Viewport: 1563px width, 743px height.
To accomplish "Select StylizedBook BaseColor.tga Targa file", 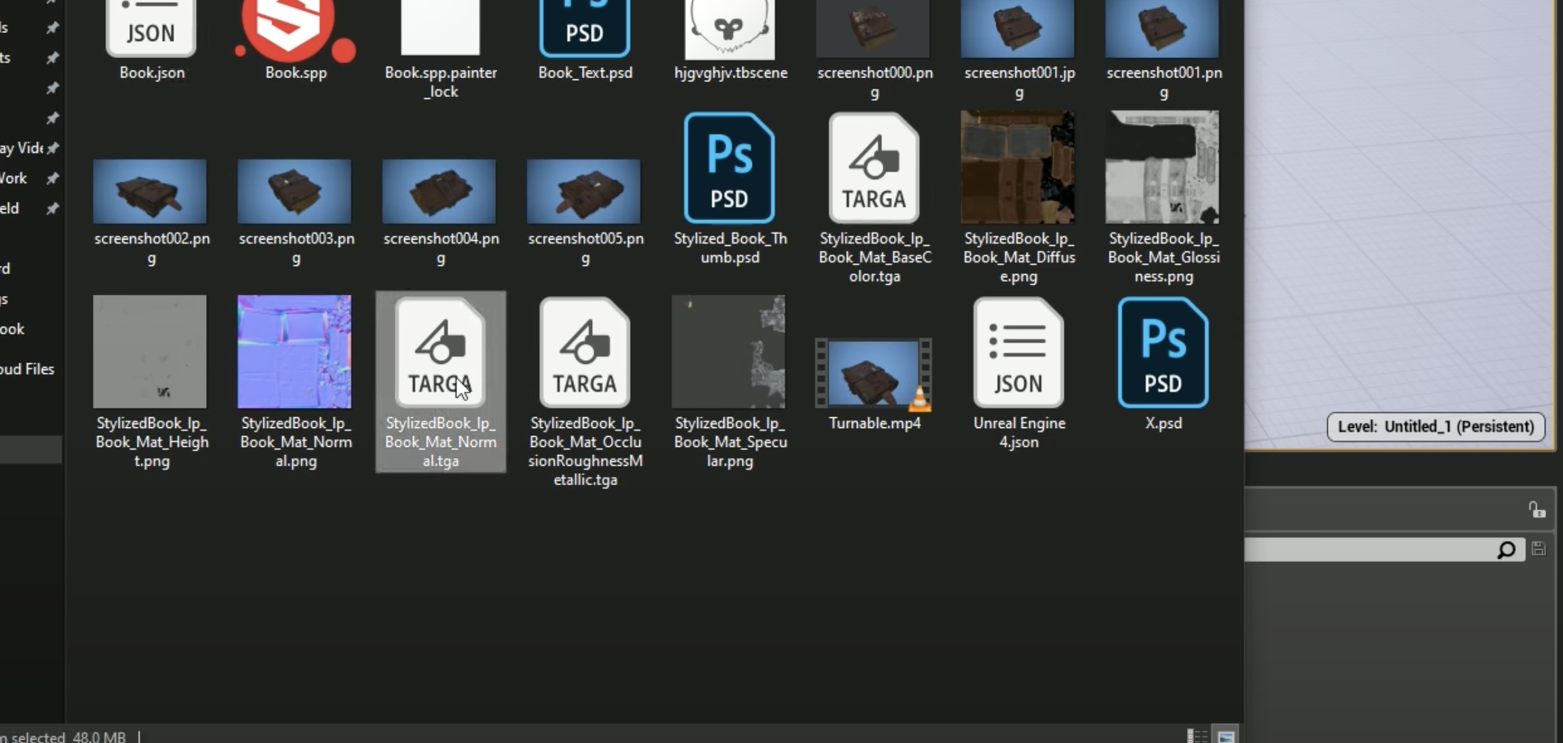I will click(874, 168).
